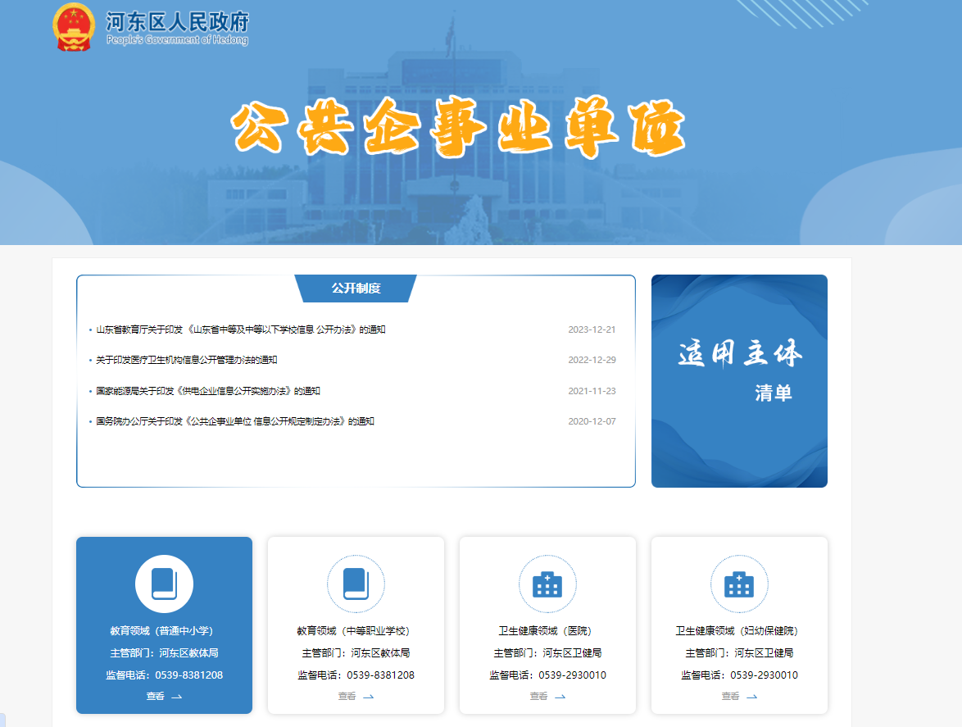Click 查看 on the 普通中小学 card
Screen dimensions: 962x727
coord(155,697)
